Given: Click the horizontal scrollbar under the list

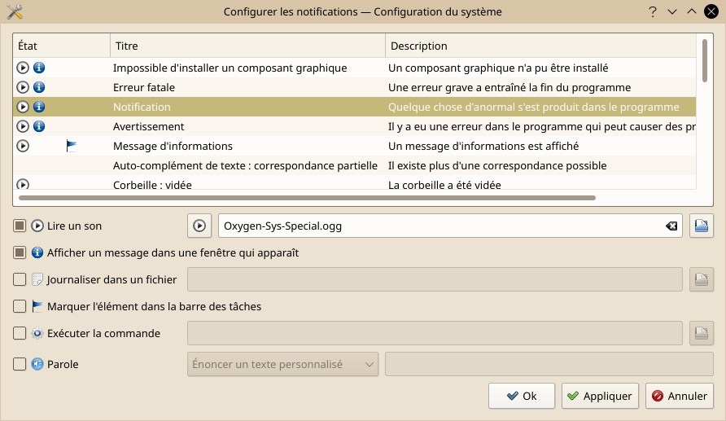Looking at the screenshot, I should (307, 198).
